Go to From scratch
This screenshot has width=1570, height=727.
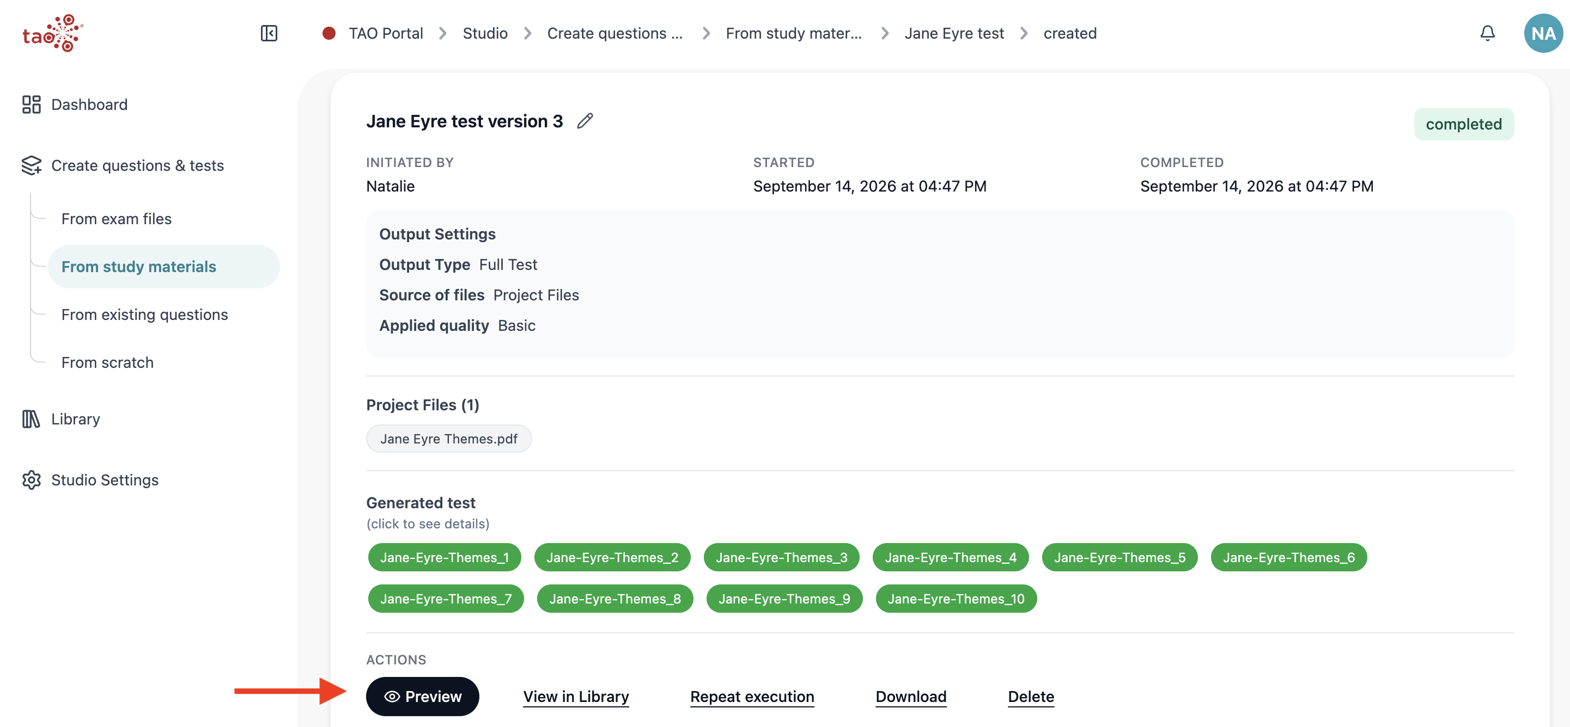[107, 362]
